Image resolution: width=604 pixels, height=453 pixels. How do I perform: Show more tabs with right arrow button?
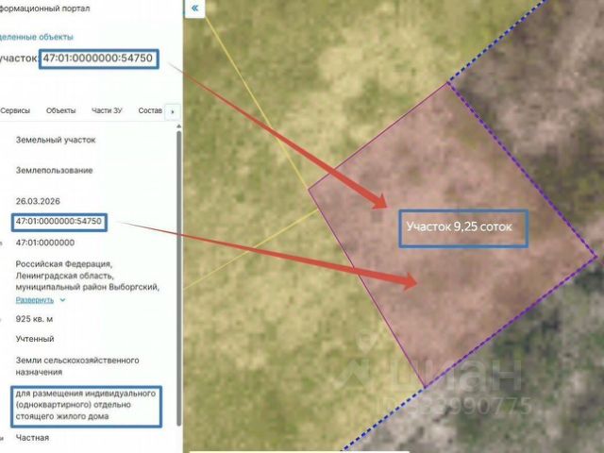tap(172, 111)
